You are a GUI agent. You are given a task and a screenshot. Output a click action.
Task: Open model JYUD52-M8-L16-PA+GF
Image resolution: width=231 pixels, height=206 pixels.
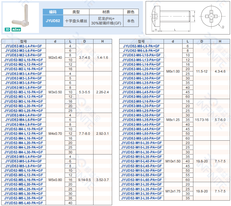tap(141, 102)
